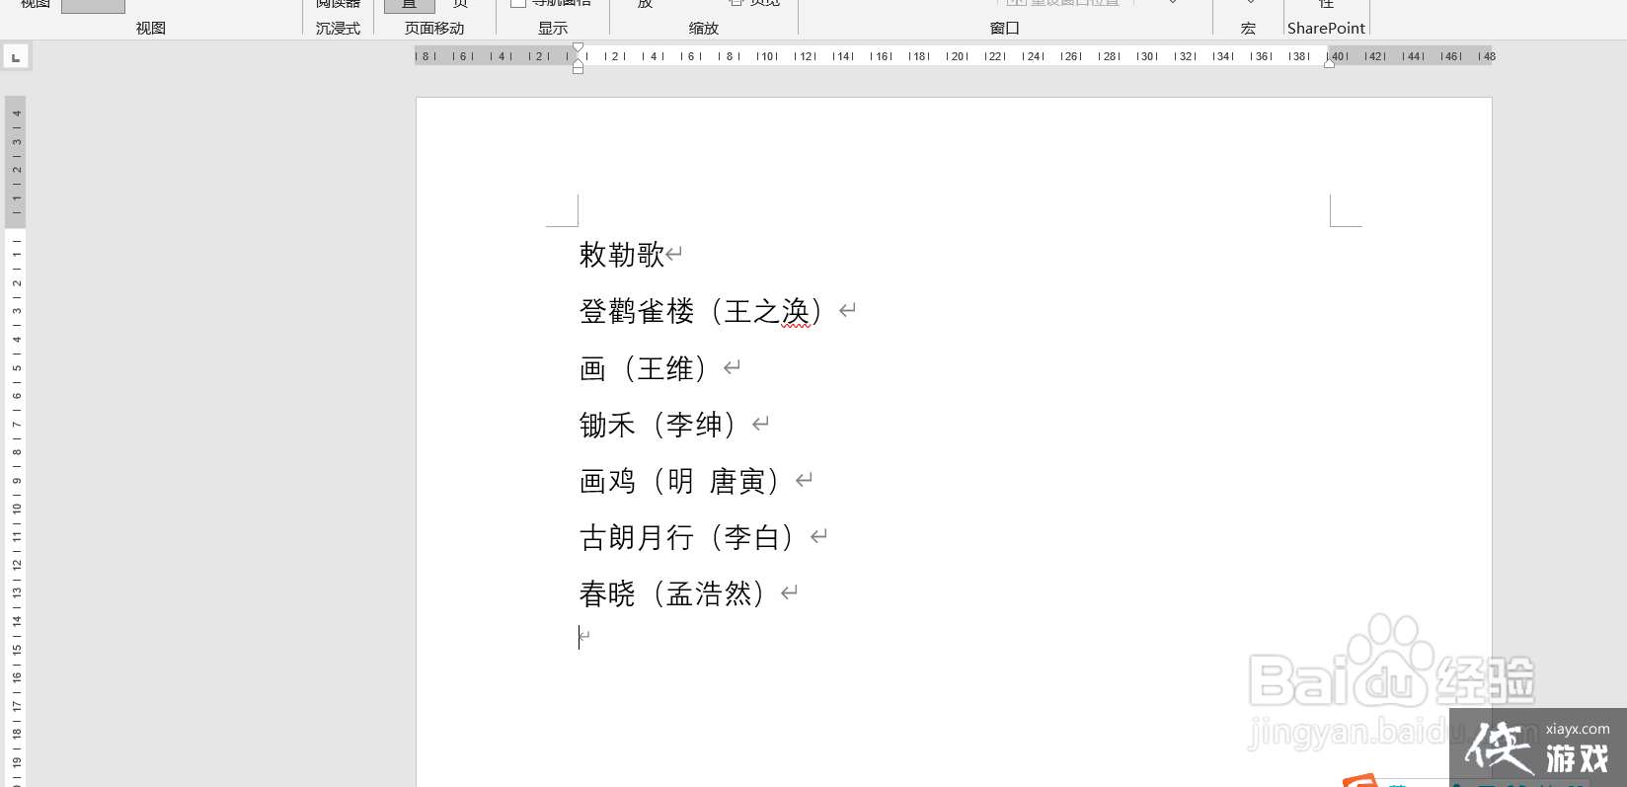The image size is (1627, 787).
Task: Click the 10 mark on the vertical ruler
Action: pyautogui.click(x=17, y=509)
